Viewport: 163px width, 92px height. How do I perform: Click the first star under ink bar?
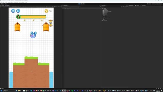(24, 20)
